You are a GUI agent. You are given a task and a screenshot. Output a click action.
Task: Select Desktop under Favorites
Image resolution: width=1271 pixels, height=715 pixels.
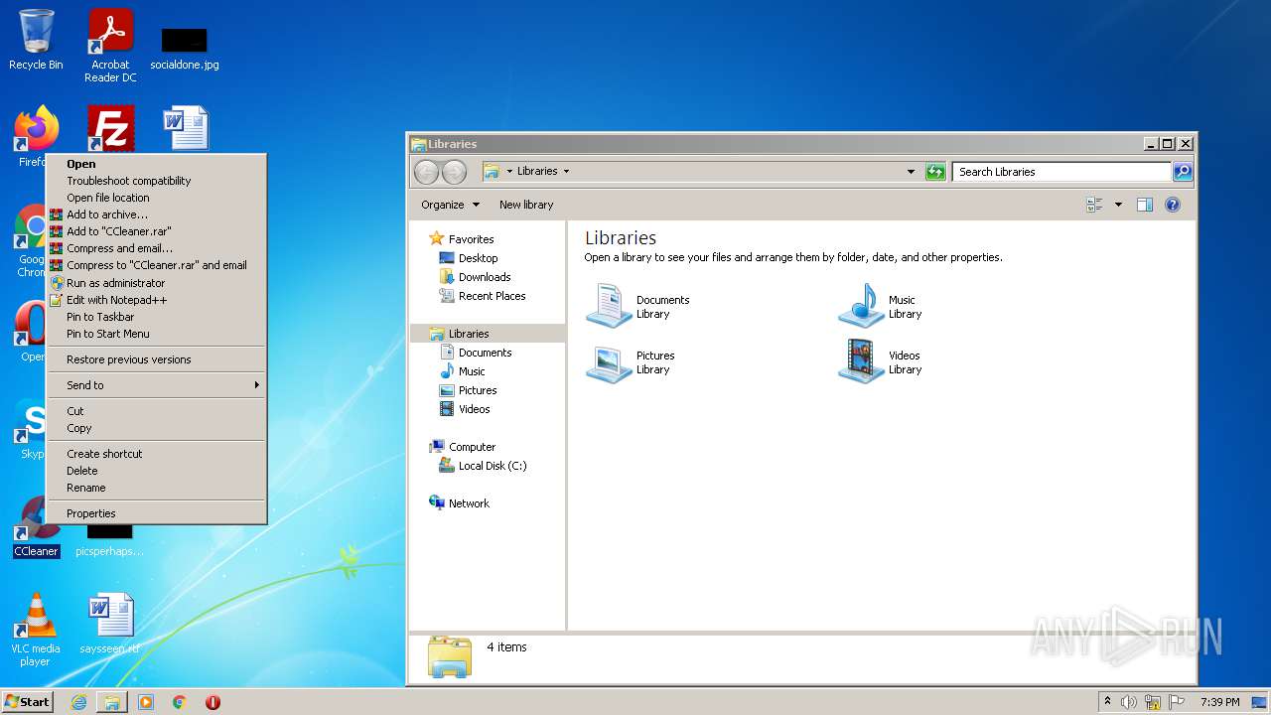(478, 258)
